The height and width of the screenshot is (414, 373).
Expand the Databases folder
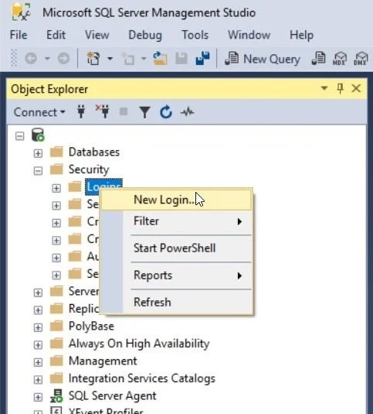(38, 153)
